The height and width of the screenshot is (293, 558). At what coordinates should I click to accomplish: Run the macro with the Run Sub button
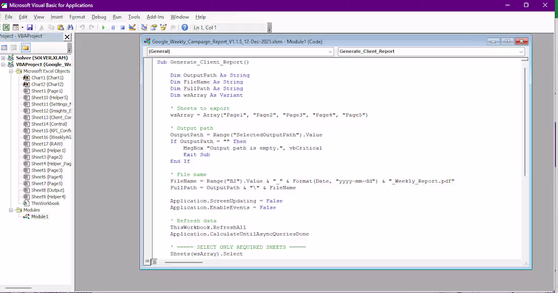(103, 27)
